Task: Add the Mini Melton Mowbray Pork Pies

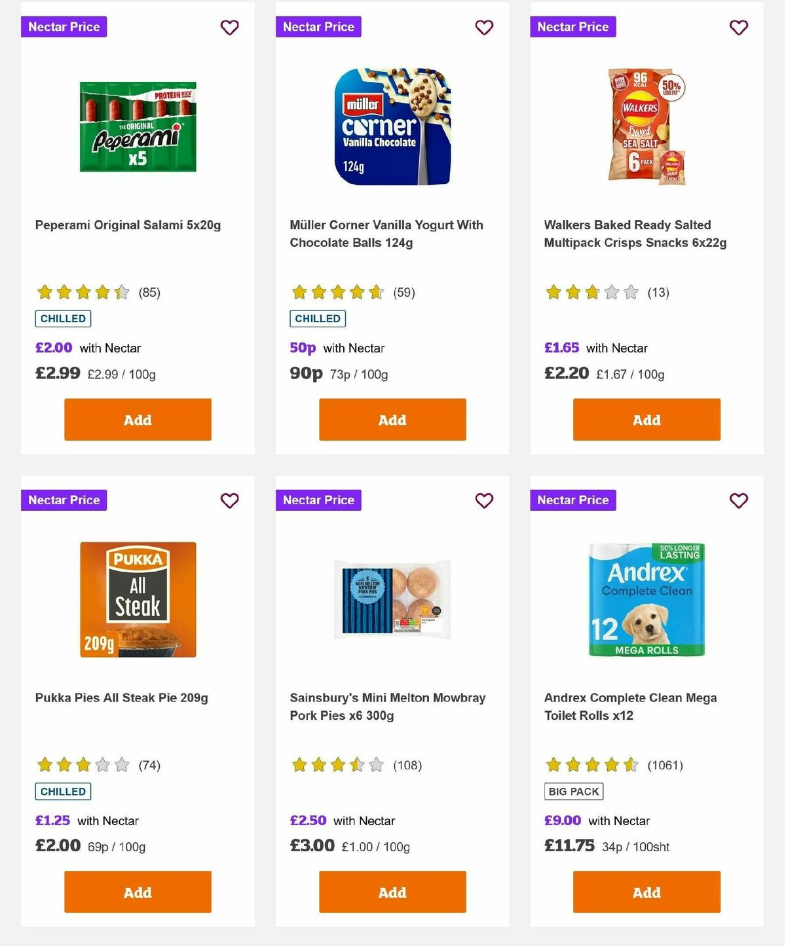Action: click(x=392, y=891)
